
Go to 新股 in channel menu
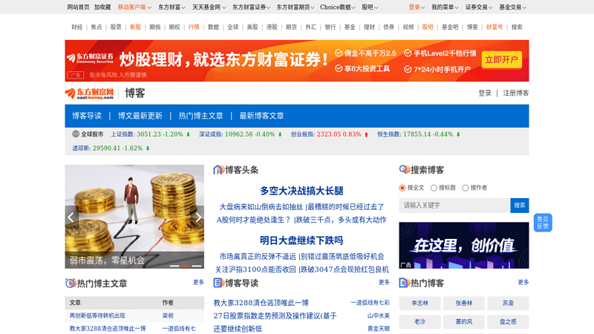[135, 27]
